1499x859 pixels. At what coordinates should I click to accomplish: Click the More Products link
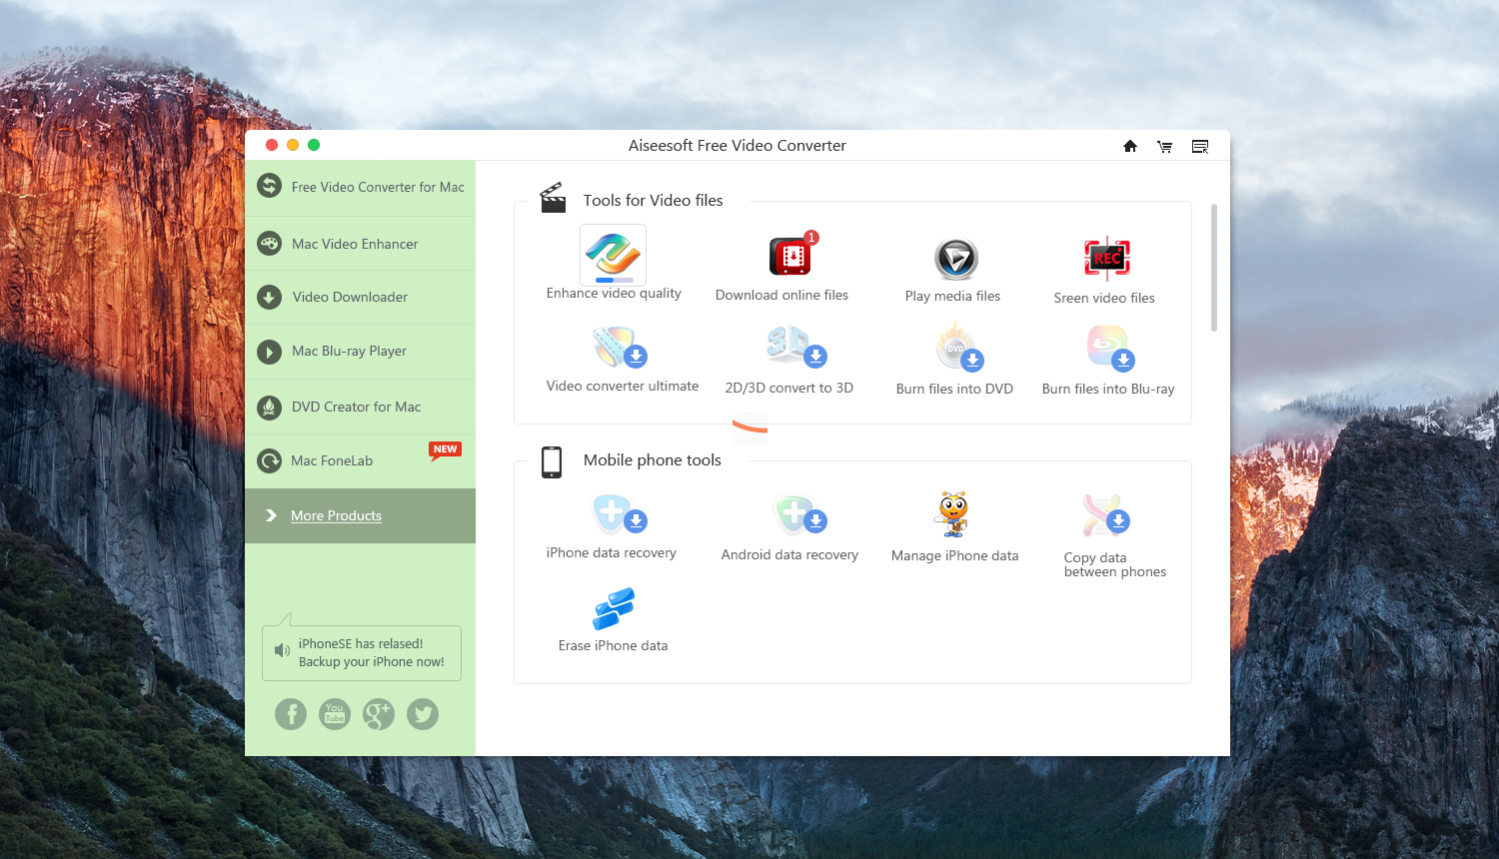coord(336,515)
